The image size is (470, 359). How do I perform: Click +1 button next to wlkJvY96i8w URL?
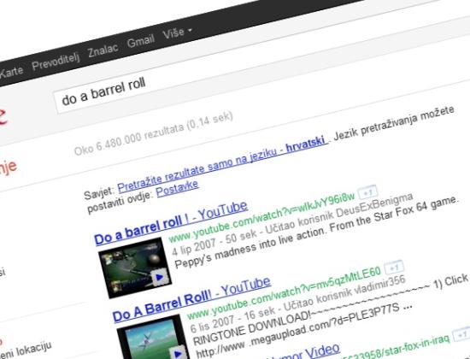coord(367,192)
